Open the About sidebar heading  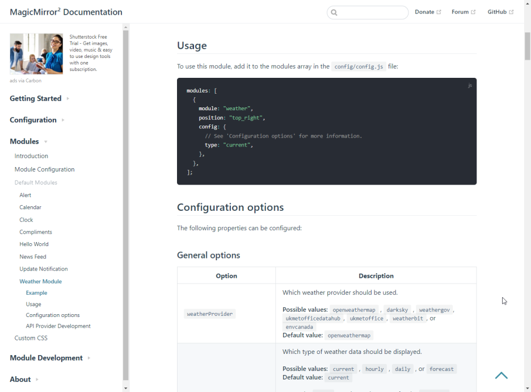point(20,379)
